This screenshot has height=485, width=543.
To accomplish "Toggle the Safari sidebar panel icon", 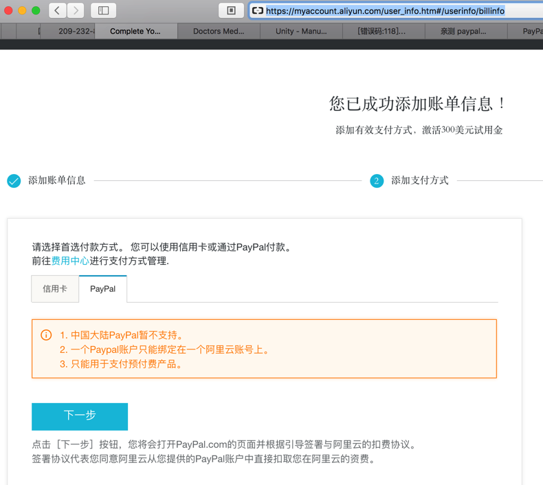I will [x=104, y=10].
